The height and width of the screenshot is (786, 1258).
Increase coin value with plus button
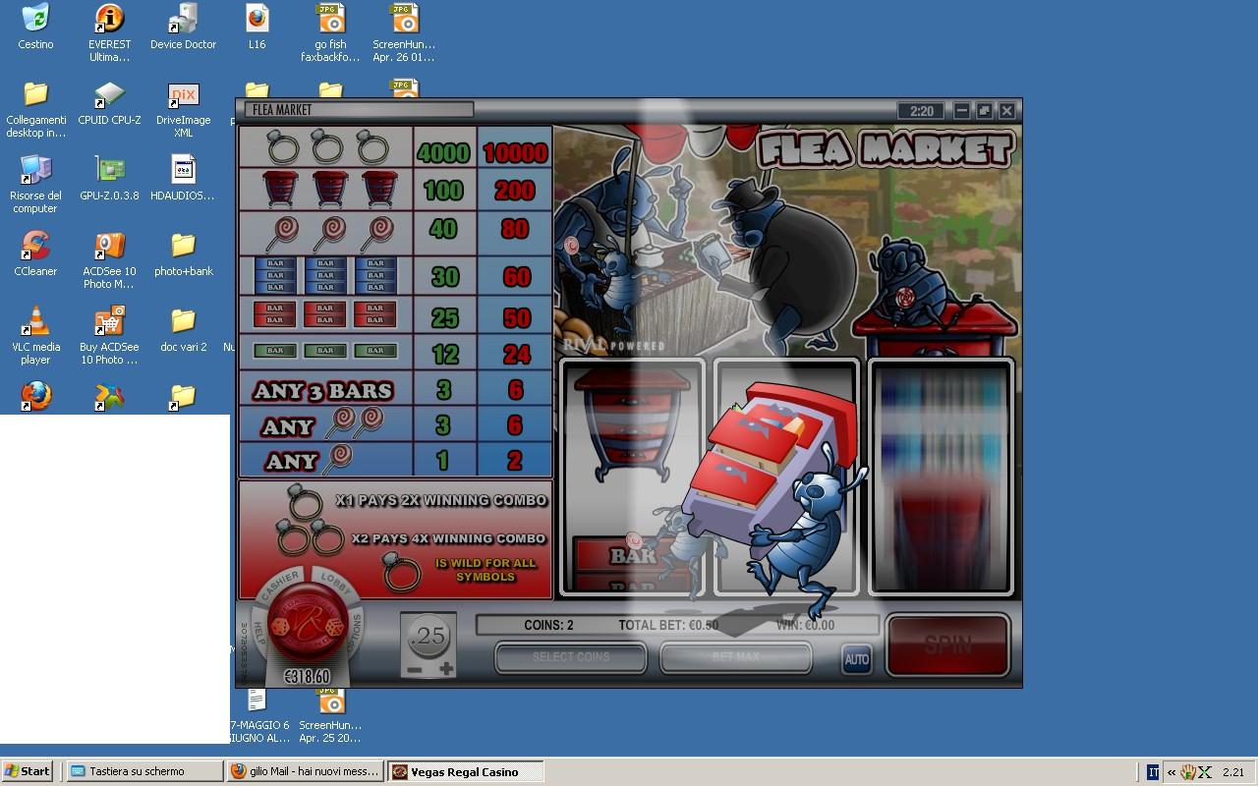click(447, 669)
